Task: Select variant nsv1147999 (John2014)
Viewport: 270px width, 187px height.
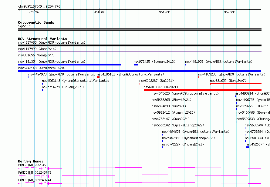Action: 37,49
